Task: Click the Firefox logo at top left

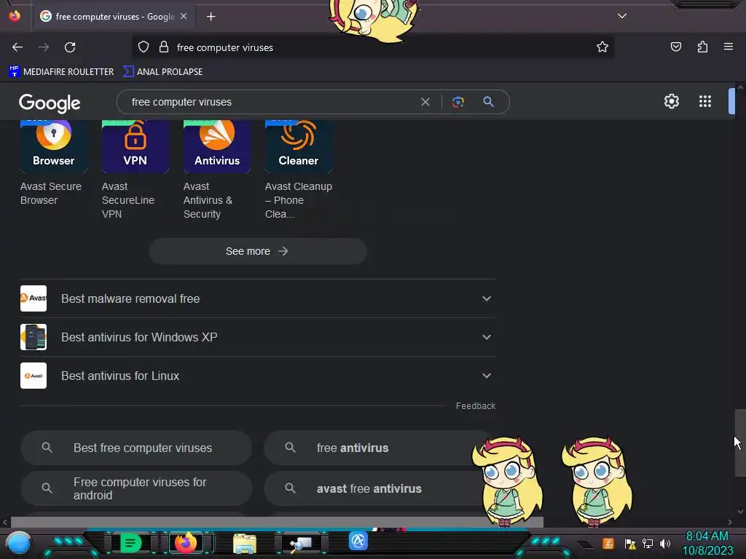Action: pos(15,16)
